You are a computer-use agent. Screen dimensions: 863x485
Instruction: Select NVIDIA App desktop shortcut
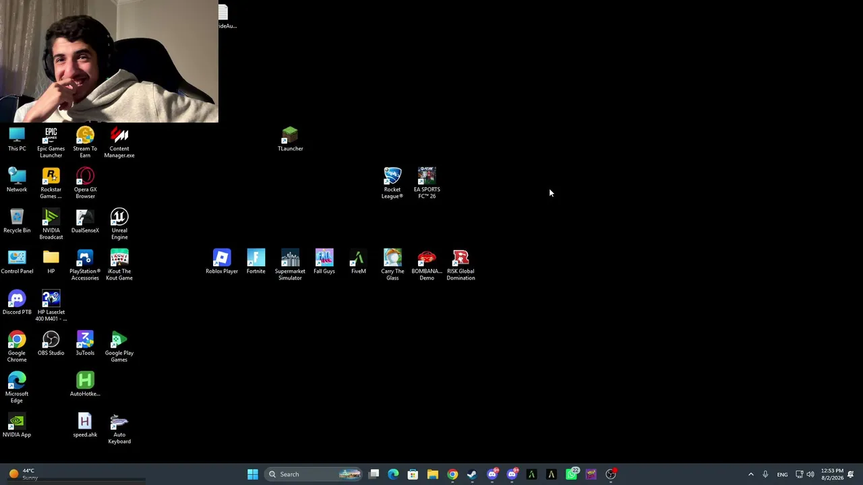(17, 426)
